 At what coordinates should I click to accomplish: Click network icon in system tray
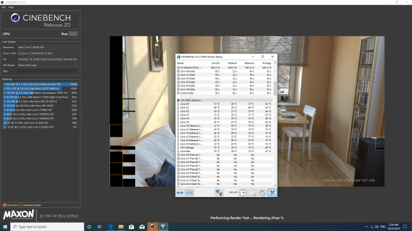click(x=371, y=227)
